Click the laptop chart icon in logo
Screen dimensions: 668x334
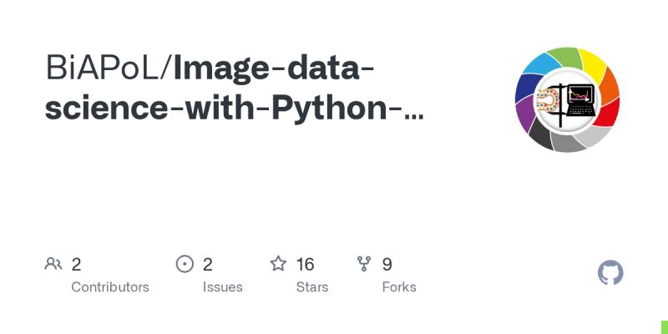[x=579, y=100]
